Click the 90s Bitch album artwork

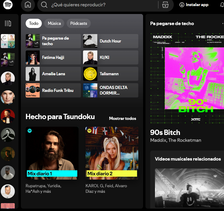click(x=187, y=78)
